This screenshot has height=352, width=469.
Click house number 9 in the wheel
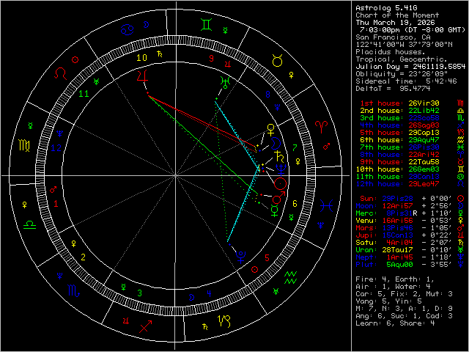click(212, 59)
